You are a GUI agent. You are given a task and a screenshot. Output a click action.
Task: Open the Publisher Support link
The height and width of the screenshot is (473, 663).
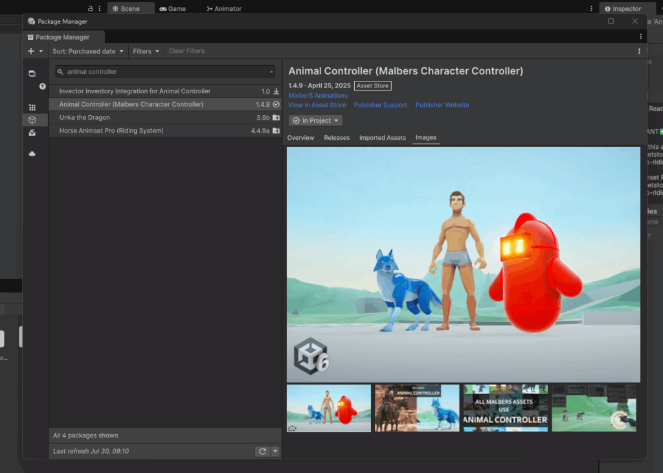[x=381, y=105]
